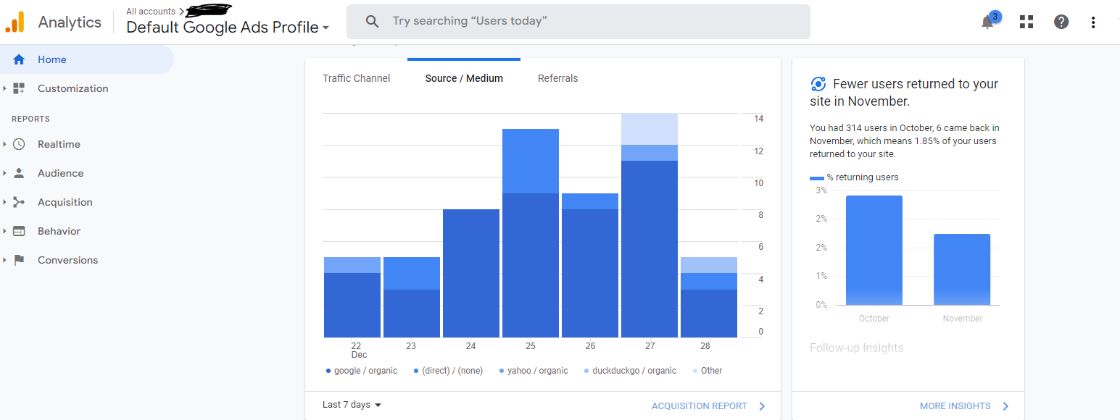1120x420 pixels.
Task: Click the Acquisition branching icon
Action: pyautogui.click(x=19, y=202)
